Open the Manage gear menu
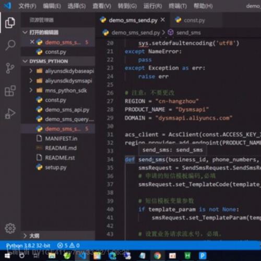This screenshot has width=261, height=261. pyautogui.click(x=10, y=228)
